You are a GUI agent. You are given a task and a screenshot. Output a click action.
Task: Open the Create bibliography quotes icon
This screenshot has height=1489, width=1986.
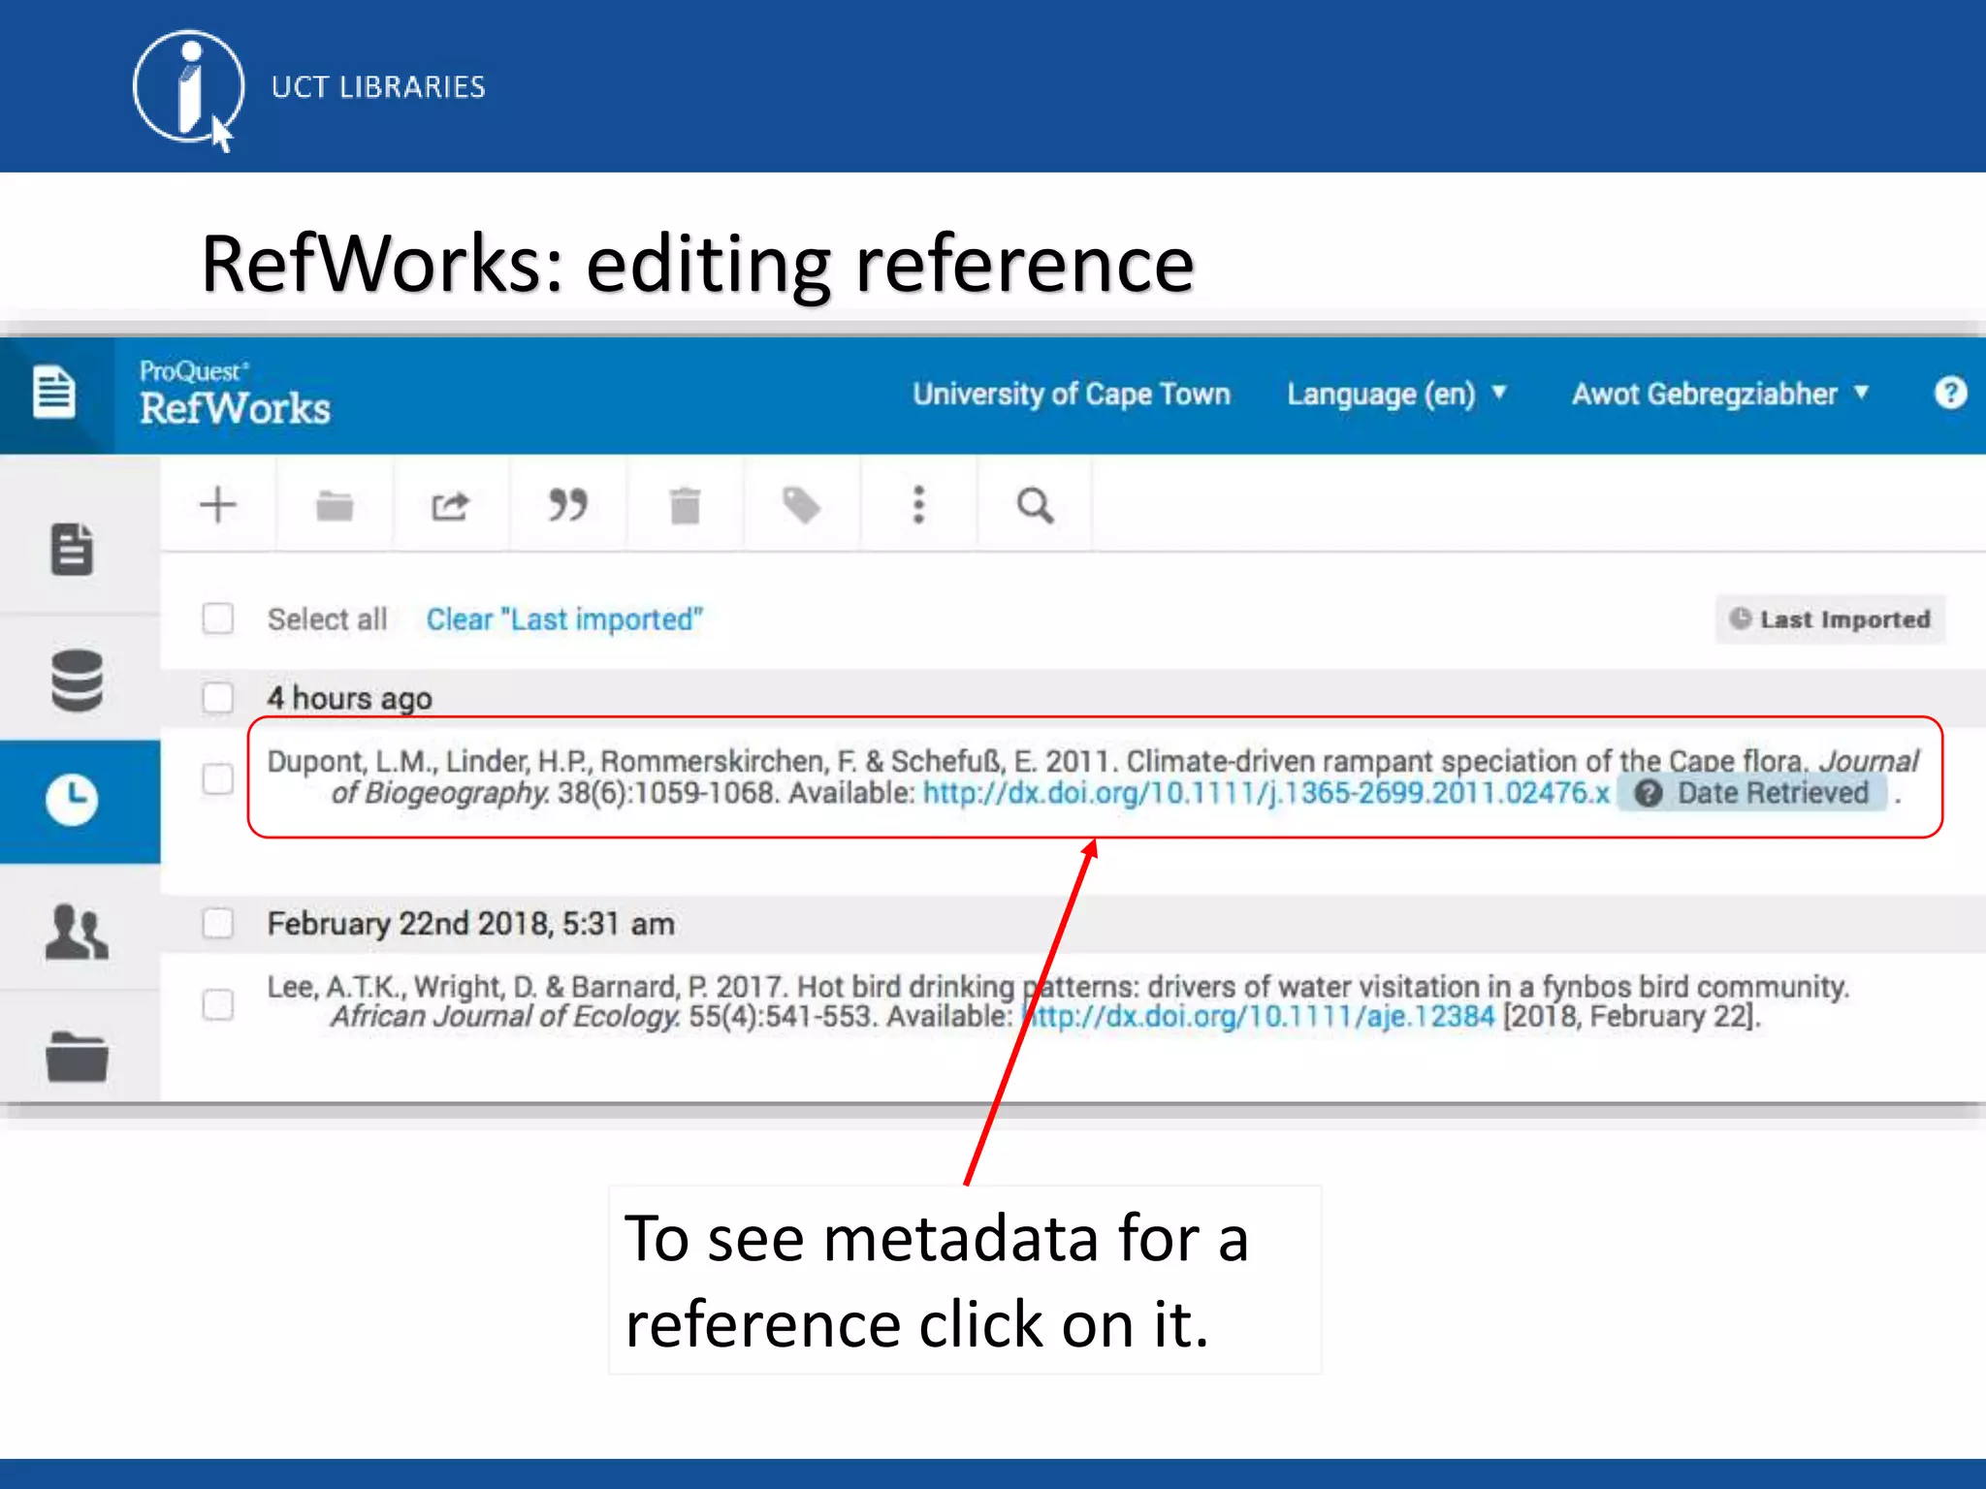[x=567, y=505]
